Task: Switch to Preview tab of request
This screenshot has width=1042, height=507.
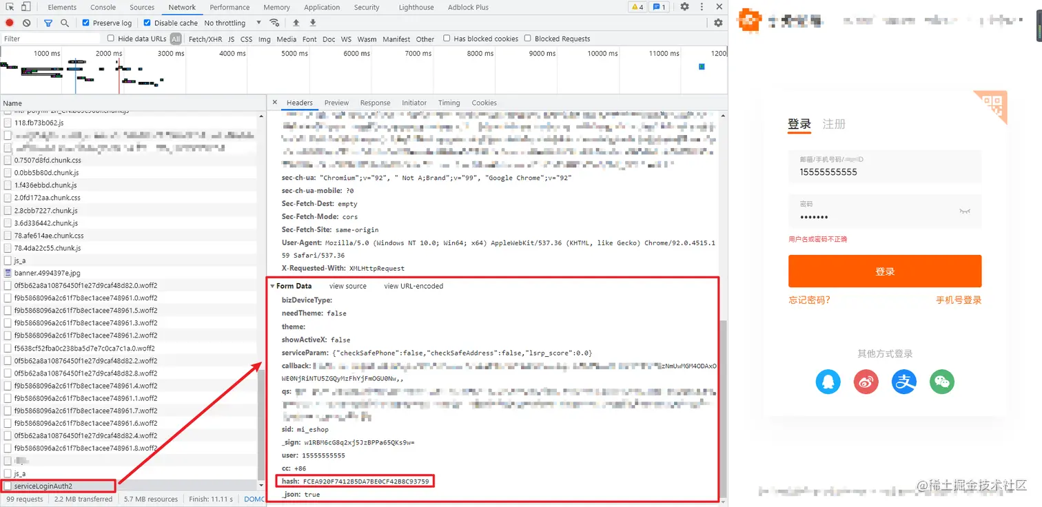Action: pyautogui.click(x=336, y=103)
